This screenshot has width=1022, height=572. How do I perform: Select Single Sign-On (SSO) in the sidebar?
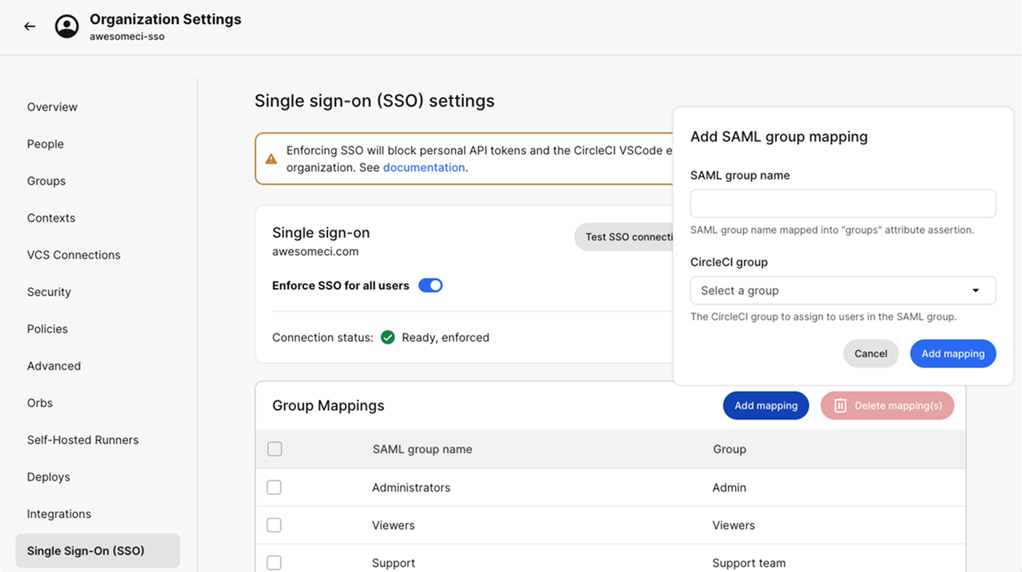pyautogui.click(x=98, y=551)
